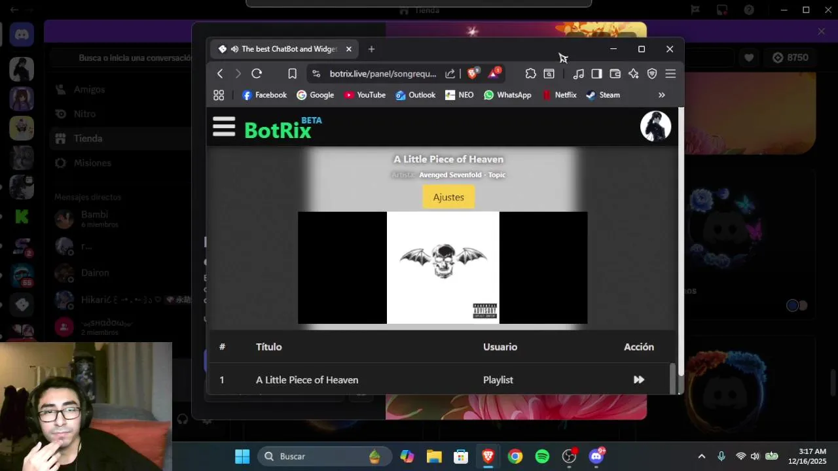This screenshot has width=838, height=471.
Task: Go back in Brave browser
Action: 220,74
